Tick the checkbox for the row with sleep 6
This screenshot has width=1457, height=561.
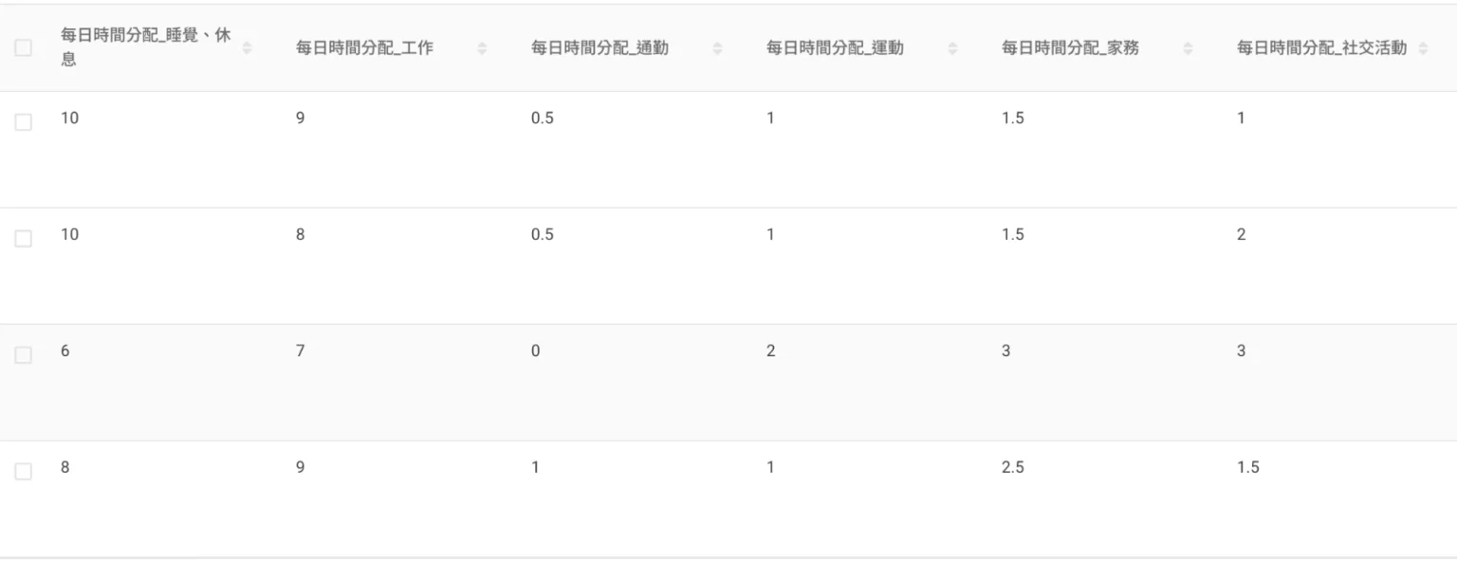pos(24,355)
